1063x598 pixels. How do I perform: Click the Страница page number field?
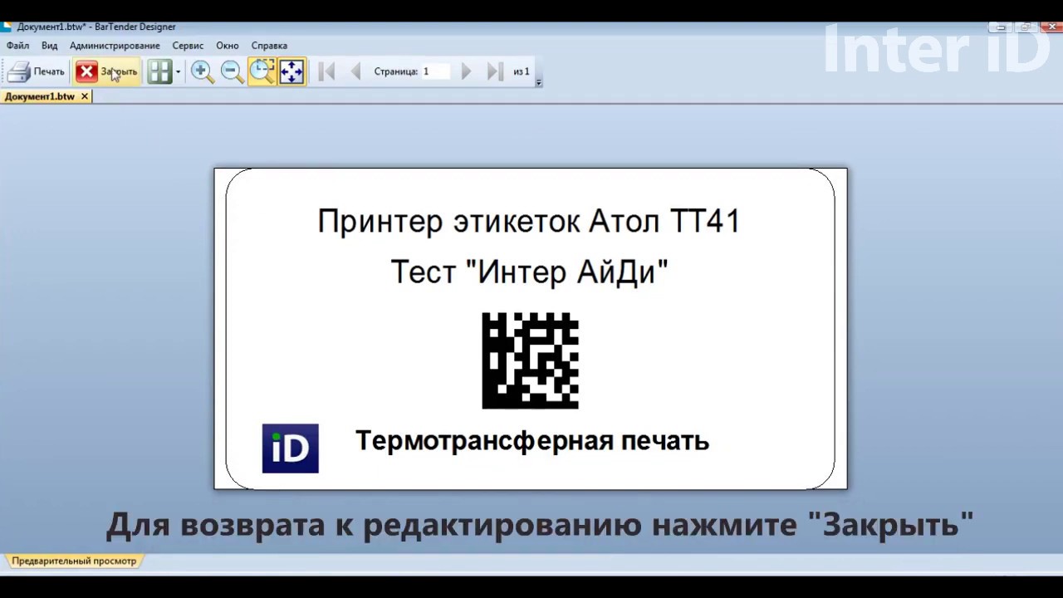pos(435,71)
